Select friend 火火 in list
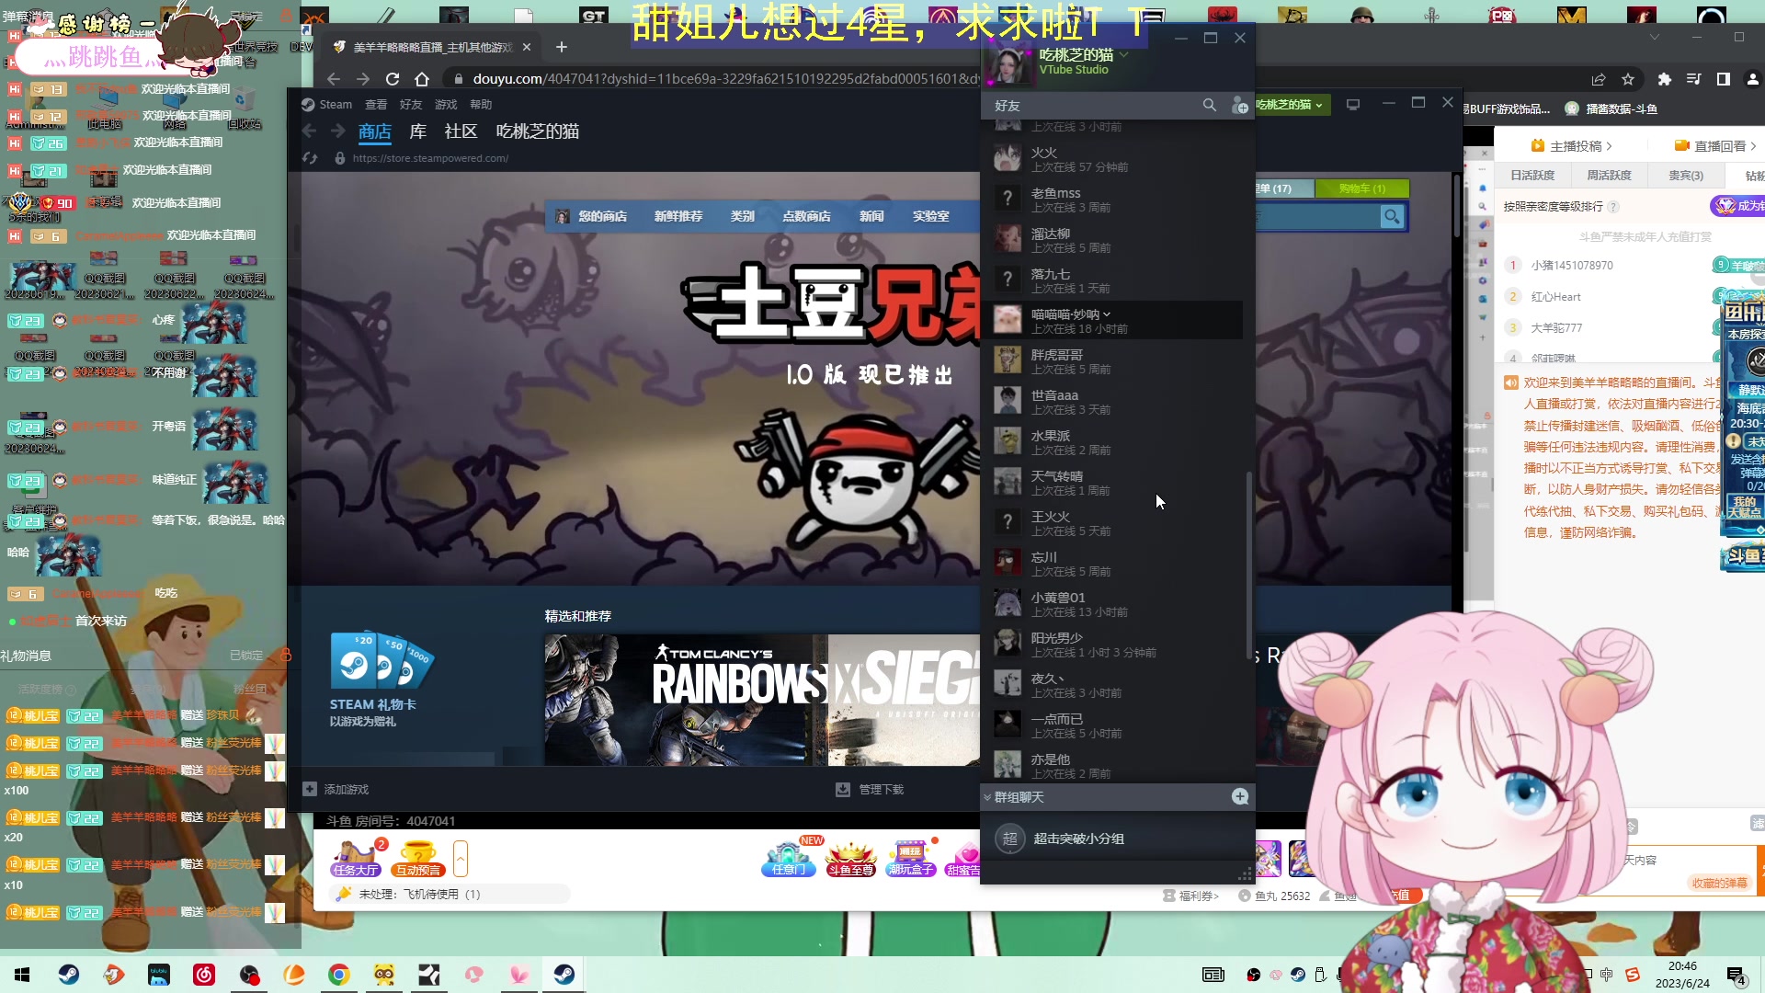1765x993 pixels. 1112,159
